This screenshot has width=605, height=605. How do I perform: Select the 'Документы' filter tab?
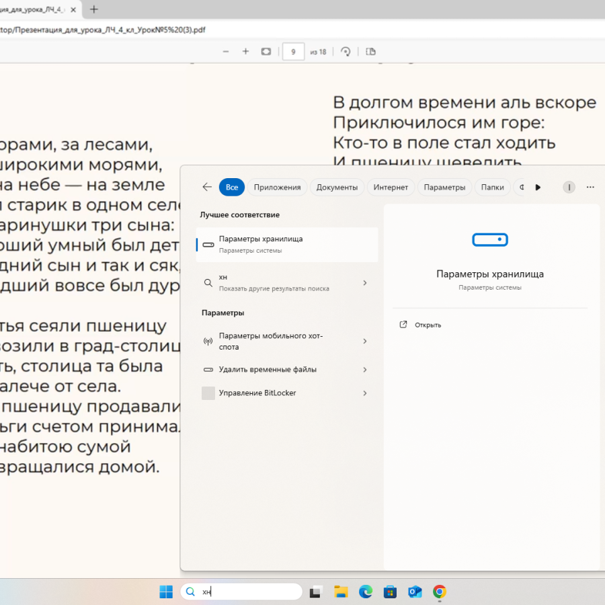(x=337, y=188)
